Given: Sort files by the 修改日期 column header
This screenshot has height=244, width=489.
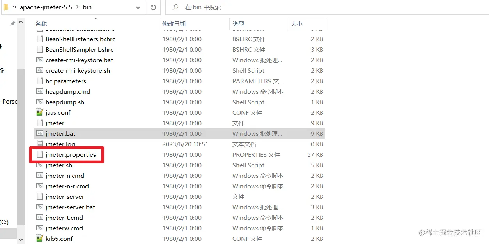Looking at the screenshot, I should (x=174, y=24).
